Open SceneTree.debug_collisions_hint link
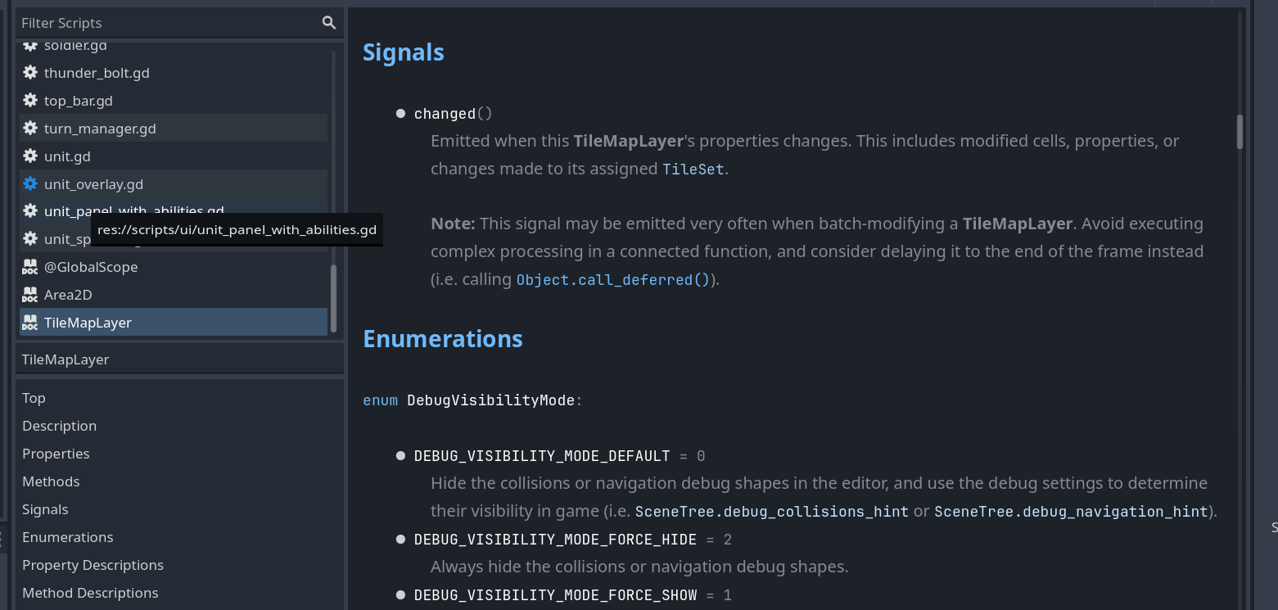The image size is (1278, 610). pyautogui.click(x=771, y=512)
